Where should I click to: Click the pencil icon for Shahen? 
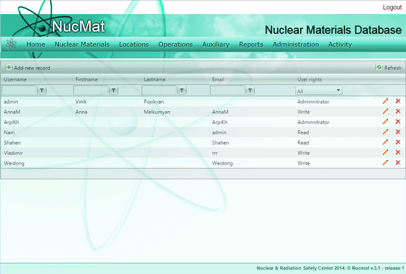point(385,142)
